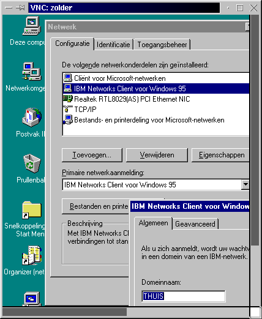
Task: Switch to the Identificatie tab
Action: pos(113,45)
